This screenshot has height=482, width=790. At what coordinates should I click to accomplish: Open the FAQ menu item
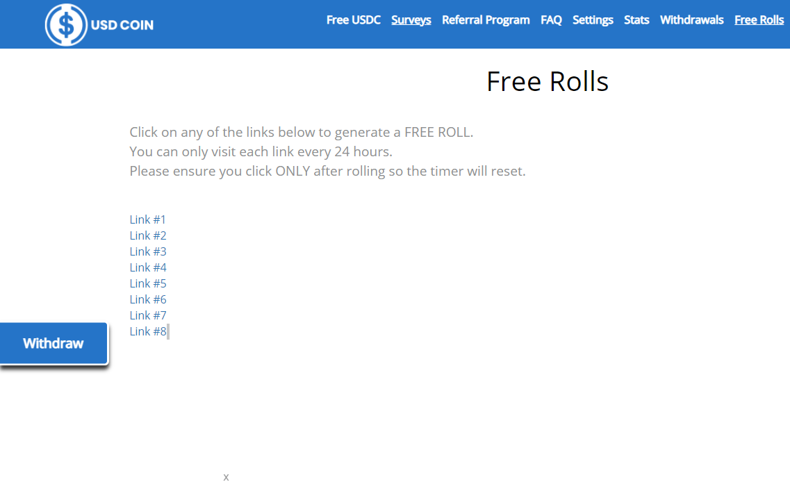point(551,20)
